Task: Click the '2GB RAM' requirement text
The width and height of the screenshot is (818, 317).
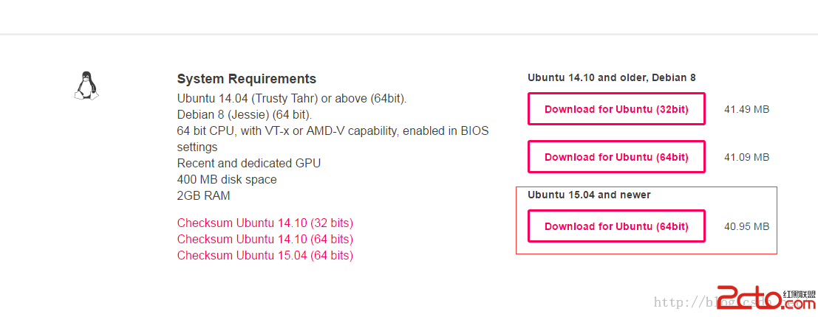Action: 203,195
